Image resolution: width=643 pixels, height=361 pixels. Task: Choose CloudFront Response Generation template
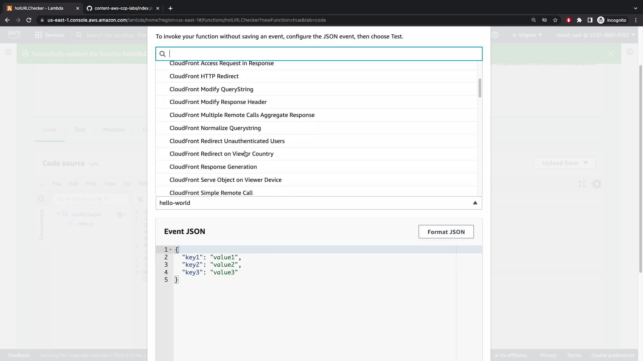pos(213,167)
